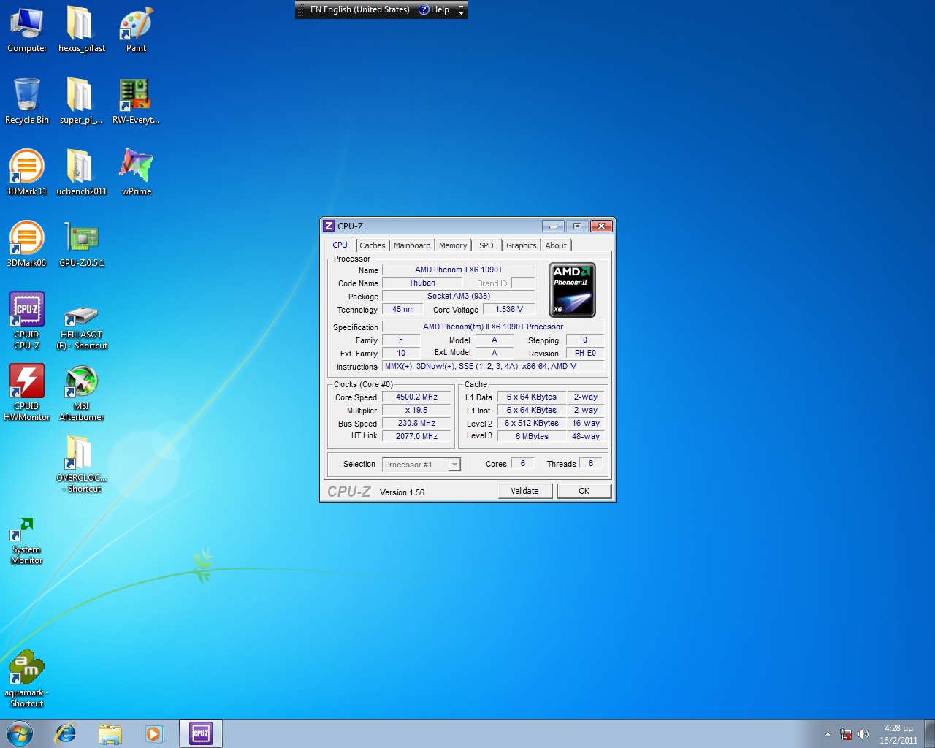The width and height of the screenshot is (935, 748).
Task: Select the HELLASOT (E) drive shortcut
Action: (x=81, y=327)
